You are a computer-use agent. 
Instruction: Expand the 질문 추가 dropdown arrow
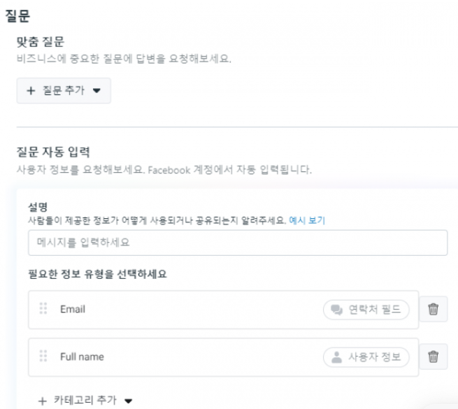pyautogui.click(x=96, y=91)
